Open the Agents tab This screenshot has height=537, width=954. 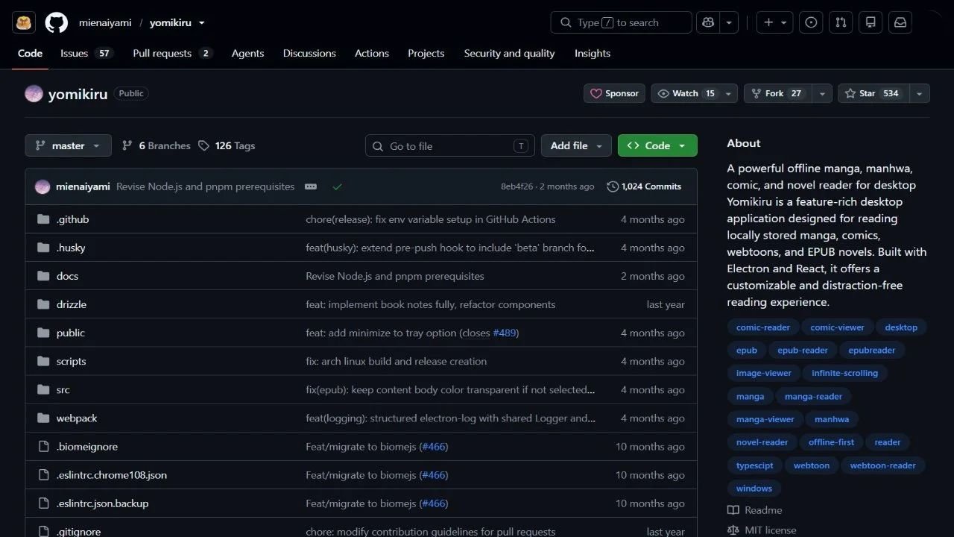pos(247,53)
